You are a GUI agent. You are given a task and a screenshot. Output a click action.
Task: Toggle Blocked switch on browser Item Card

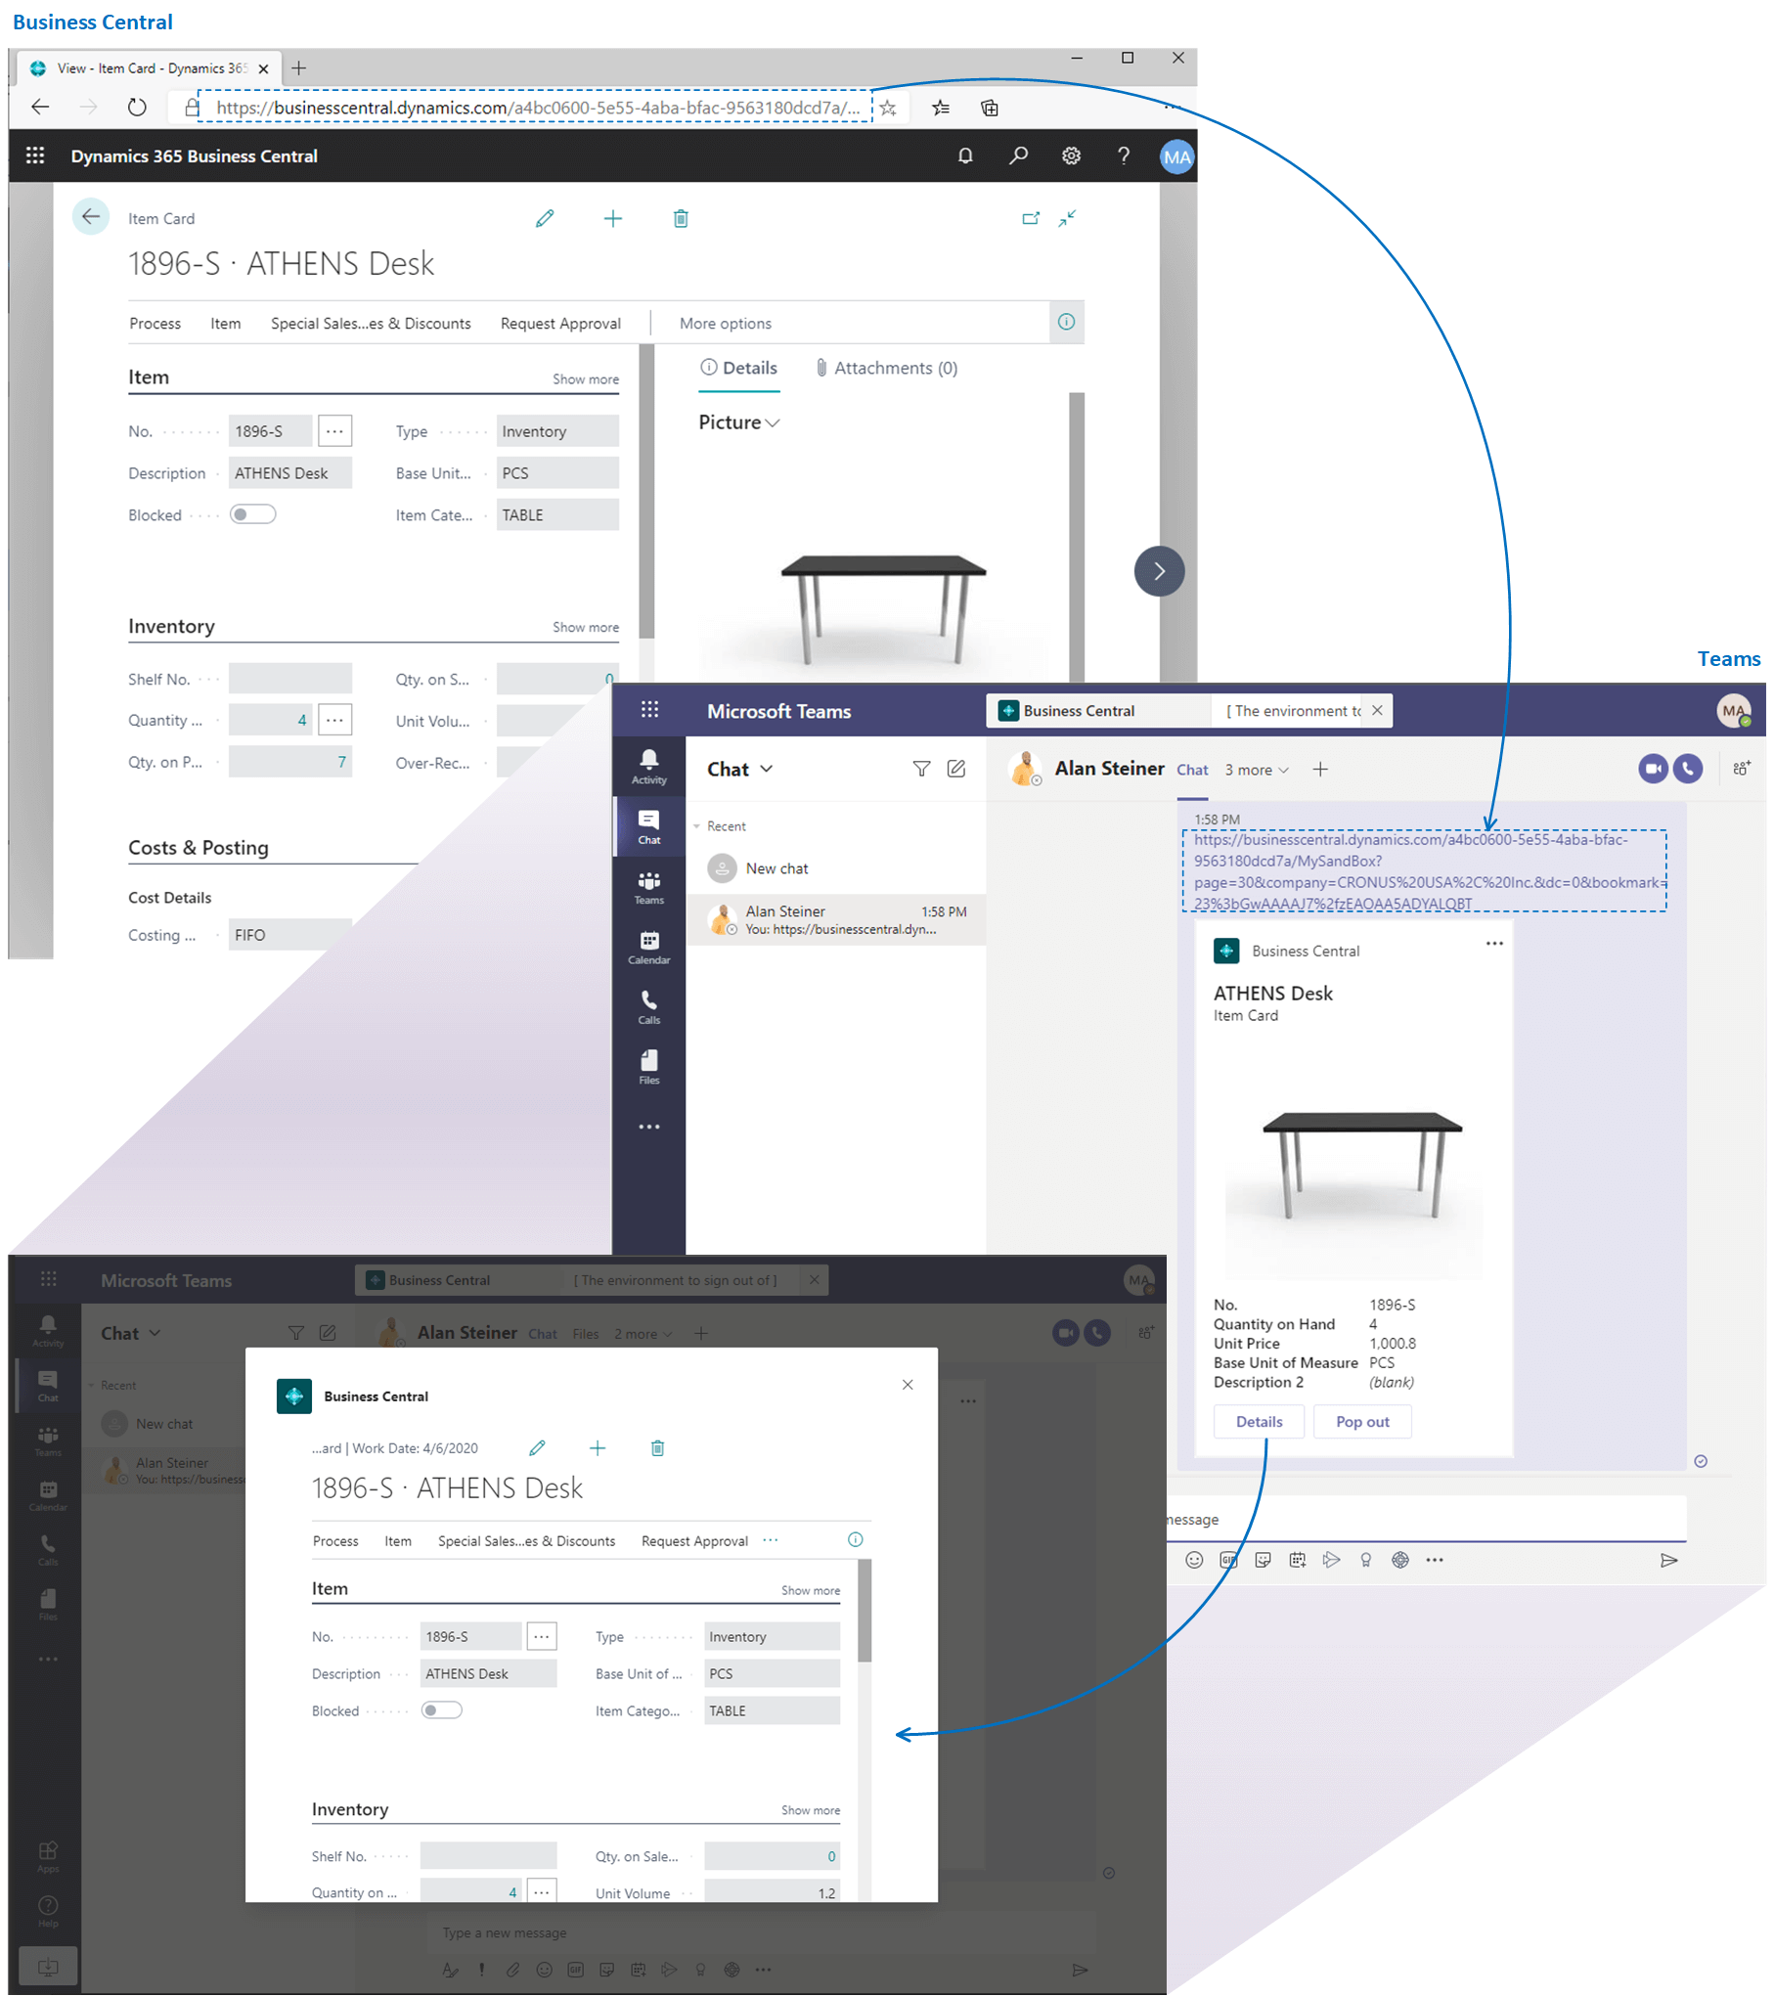253,514
